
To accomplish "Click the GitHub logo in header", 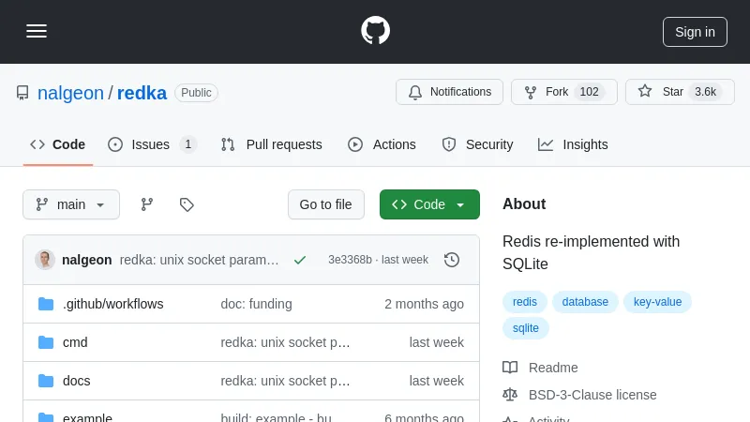I will 375,31.
